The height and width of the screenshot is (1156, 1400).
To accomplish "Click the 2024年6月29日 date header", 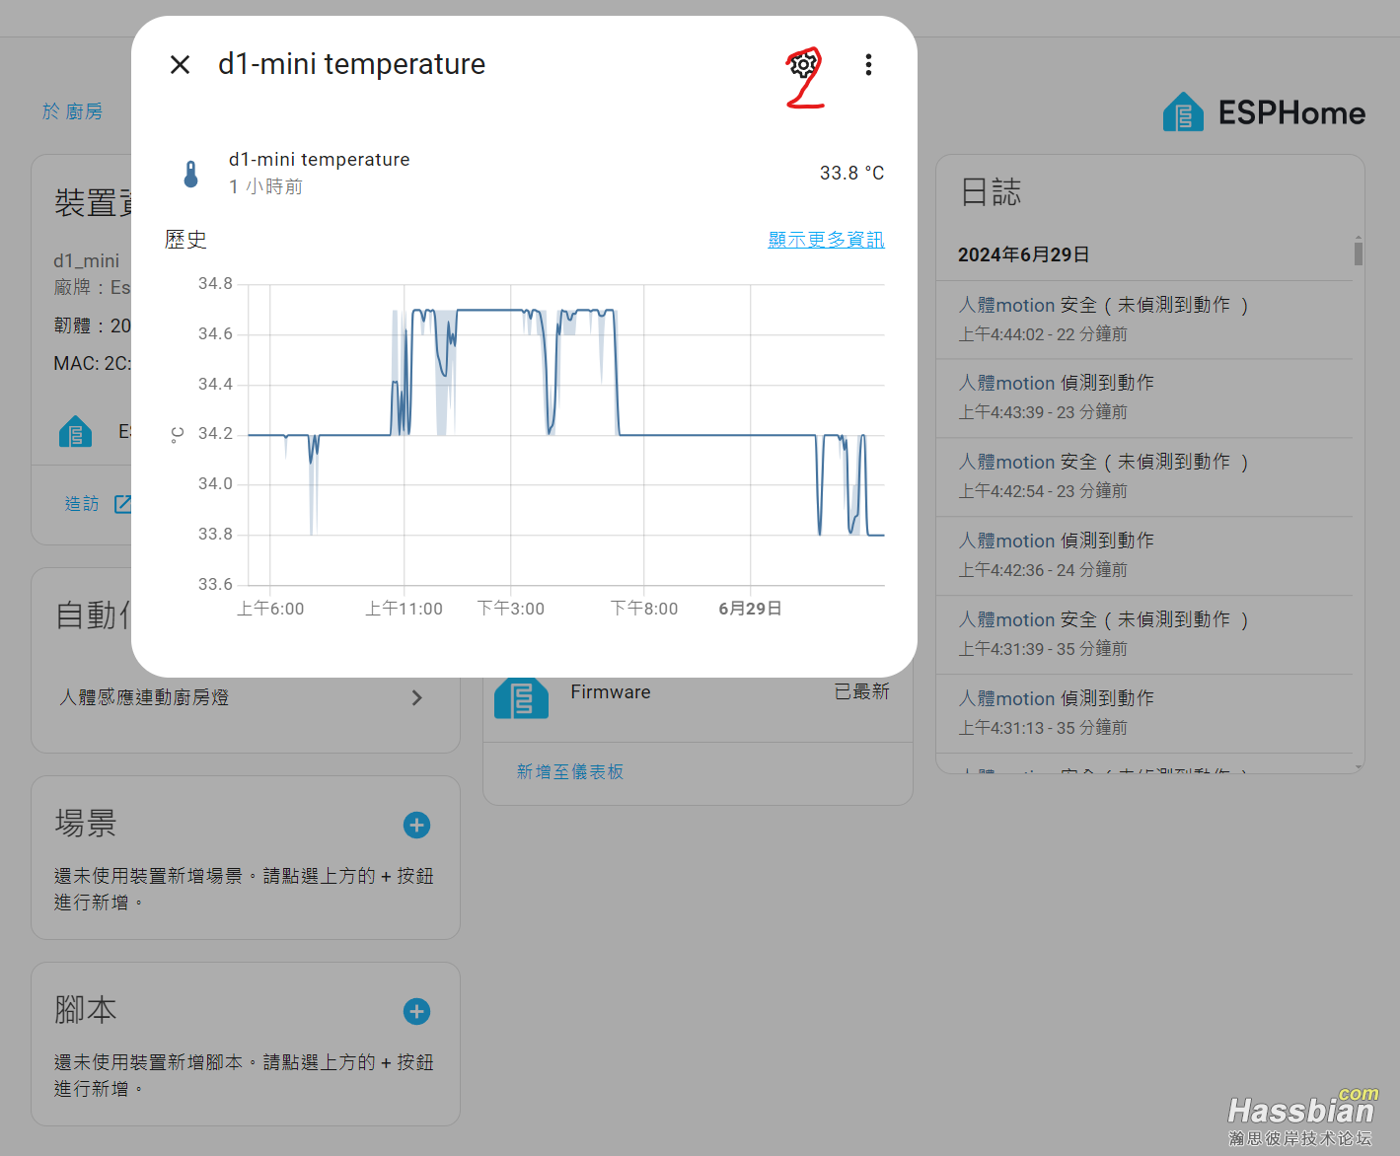I will click(x=1023, y=254).
